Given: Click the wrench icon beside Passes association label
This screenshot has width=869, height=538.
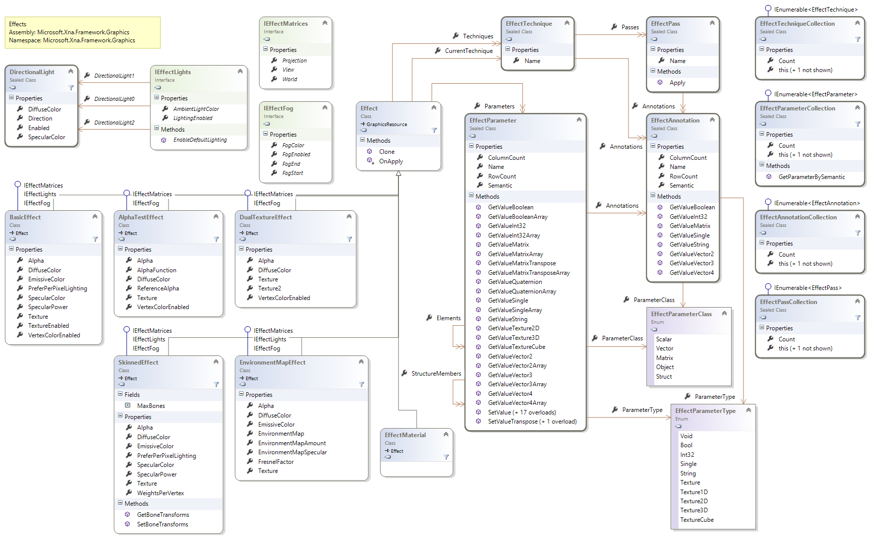Looking at the screenshot, I should [614, 27].
